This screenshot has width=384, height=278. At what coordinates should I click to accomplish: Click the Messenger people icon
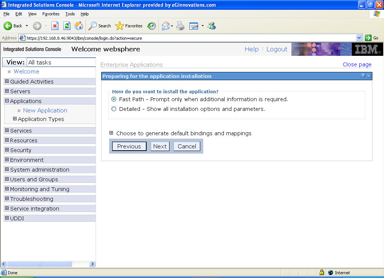(211, 26)
